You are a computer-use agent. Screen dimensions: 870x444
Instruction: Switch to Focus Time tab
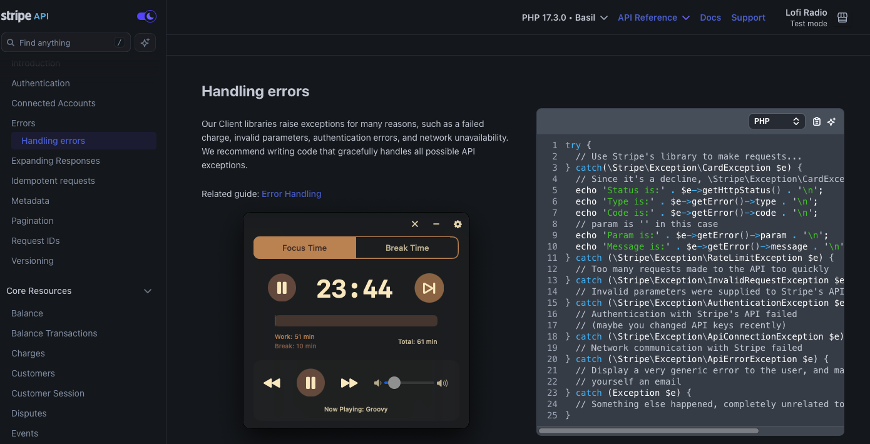coord(305,248)
